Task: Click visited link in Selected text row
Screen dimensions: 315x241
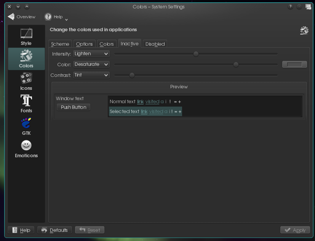Action: pos(156,112)
